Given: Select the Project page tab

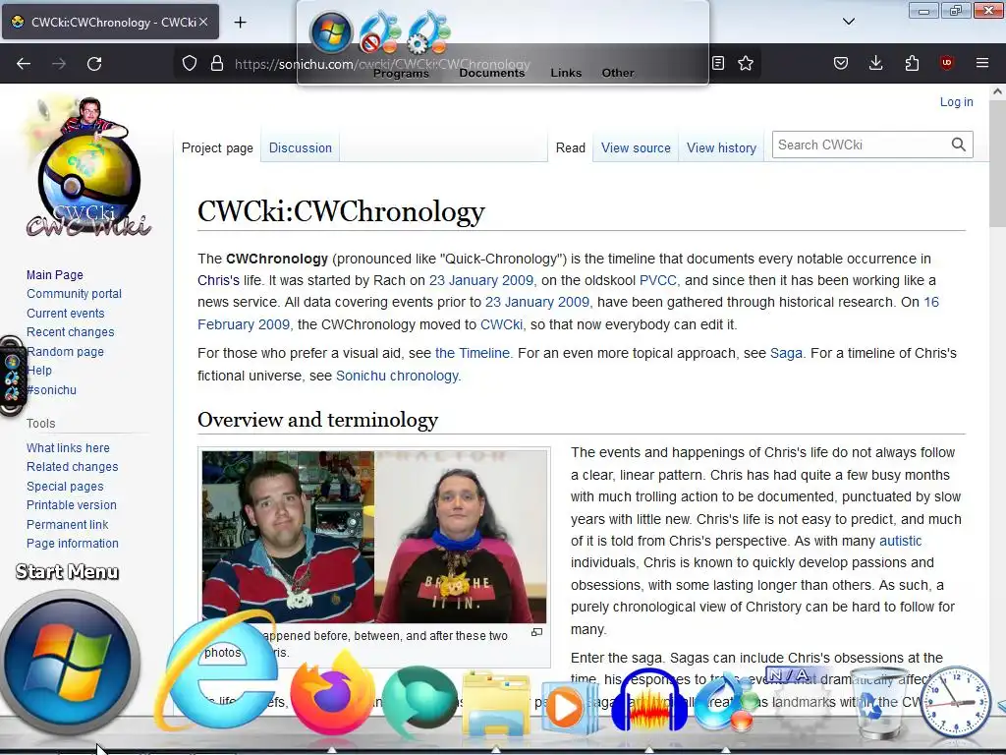Looking at the screenshot, I should (217, 147).
